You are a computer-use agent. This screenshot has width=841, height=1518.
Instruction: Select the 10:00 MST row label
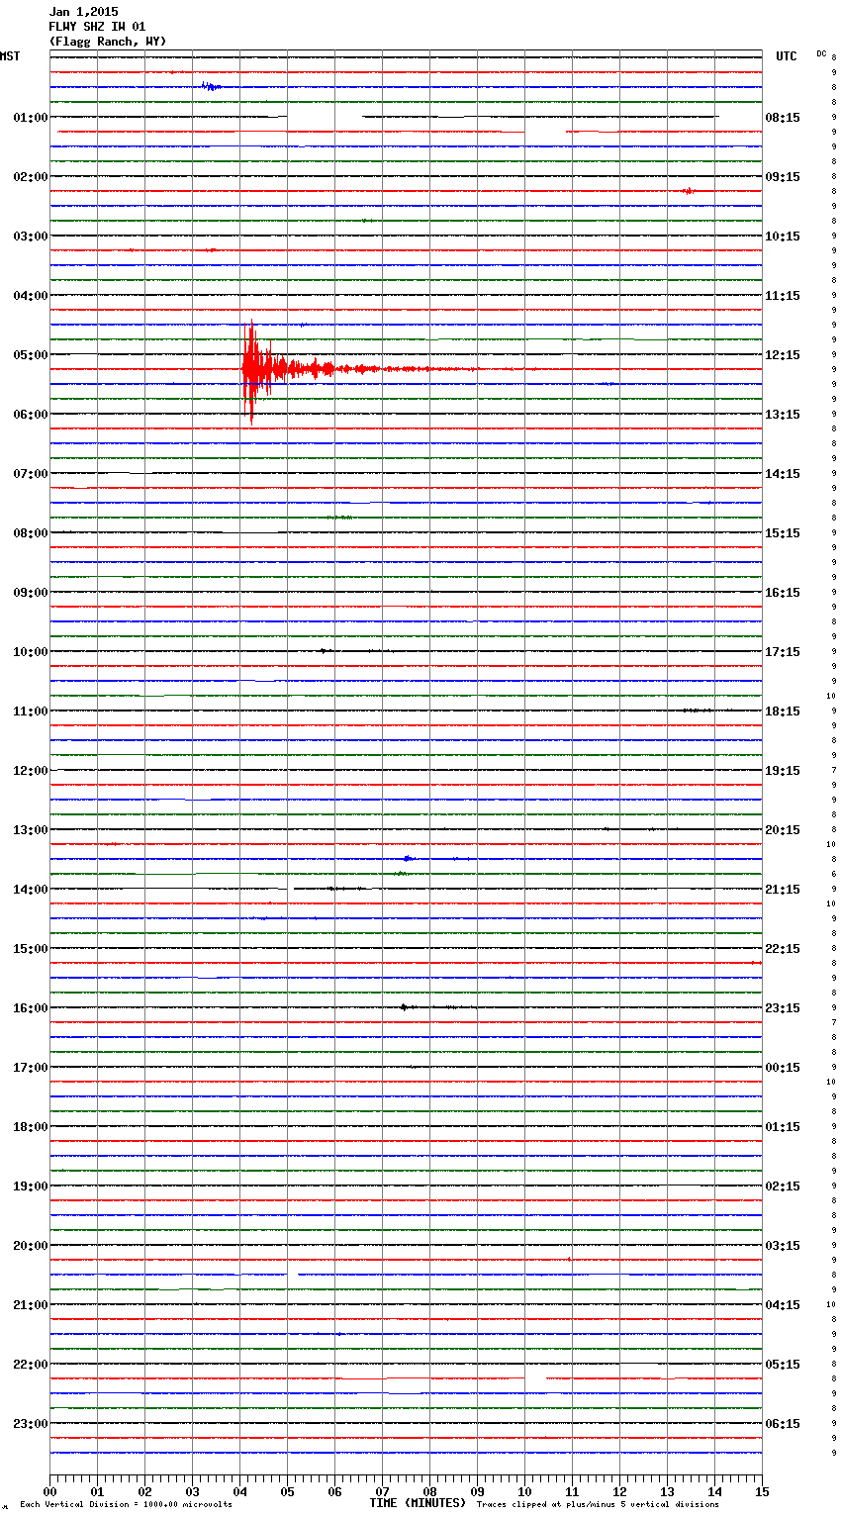[x=30, y=652]
